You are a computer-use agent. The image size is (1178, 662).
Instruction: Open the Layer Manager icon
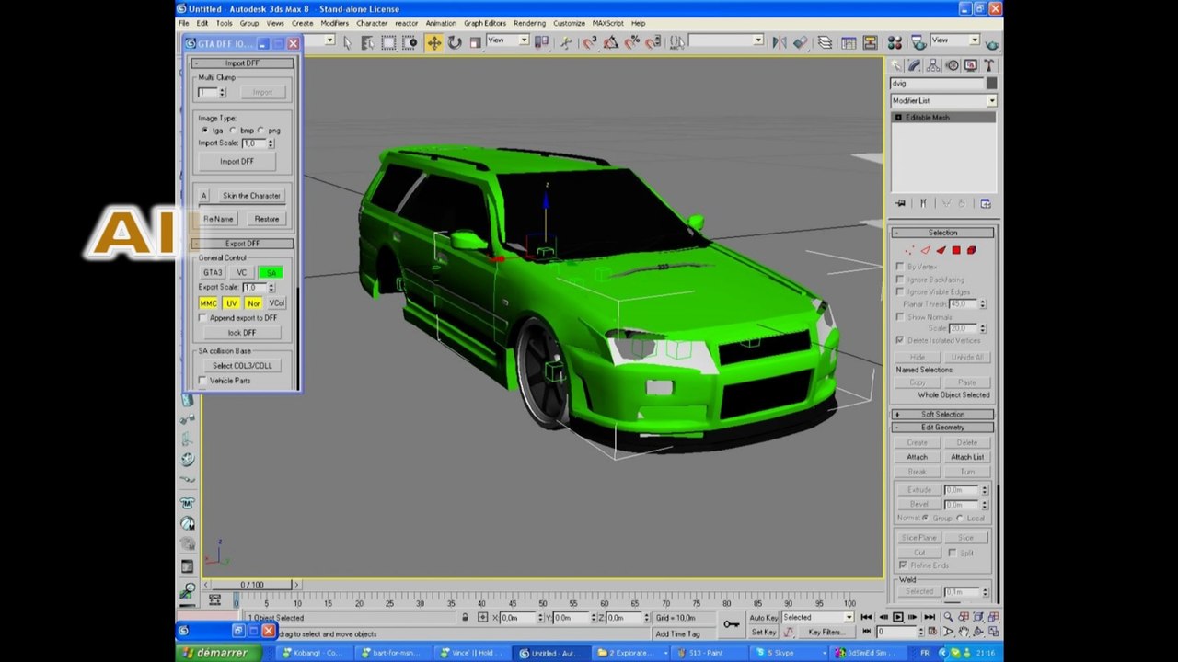[825, 42]
